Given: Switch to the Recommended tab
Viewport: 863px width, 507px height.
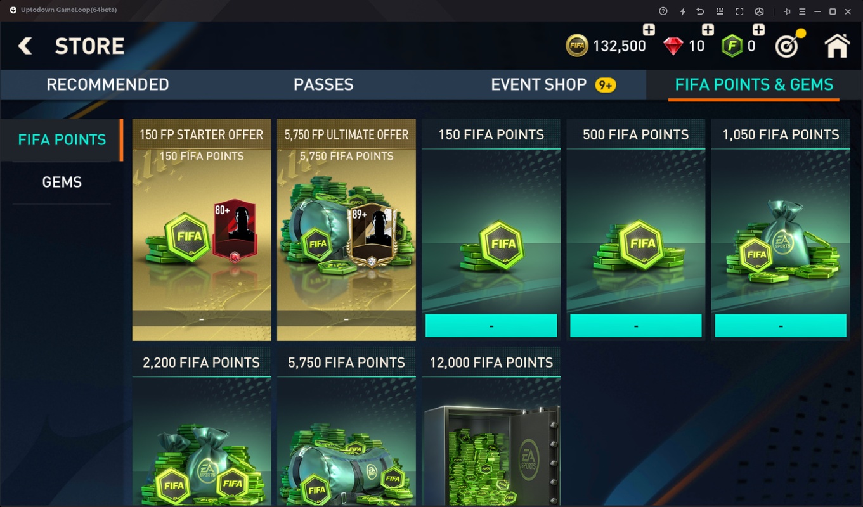Looking at the screenshot, I should click(108, 85).
